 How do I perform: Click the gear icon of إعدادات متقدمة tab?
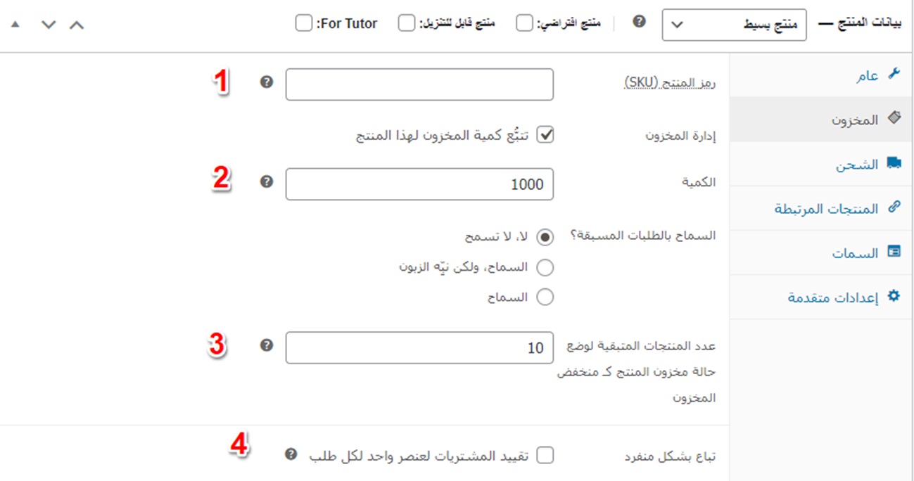pos(894,296)
